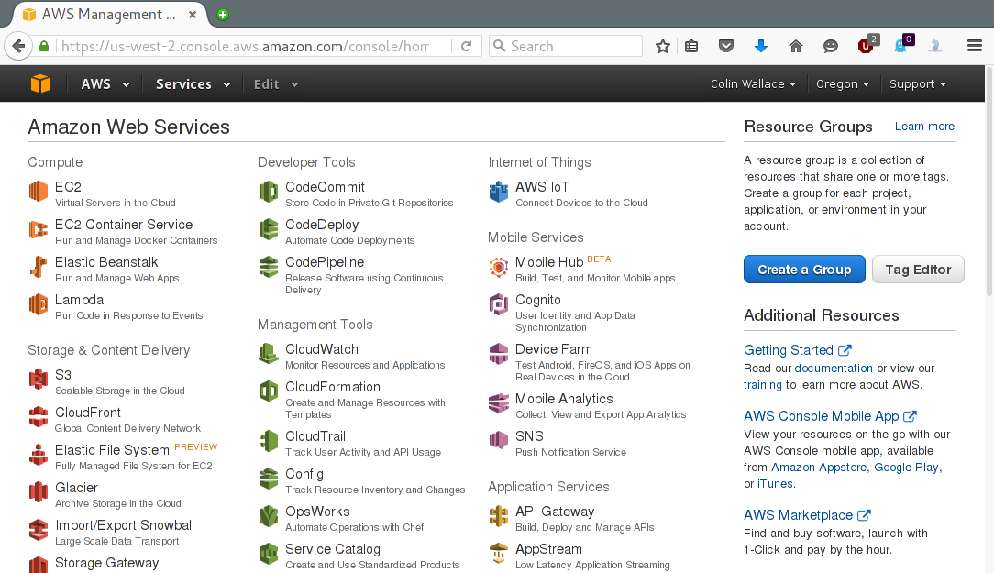Open the CodeDeploy icon
This screenshot has width=994, height=573.
[269, 229]
